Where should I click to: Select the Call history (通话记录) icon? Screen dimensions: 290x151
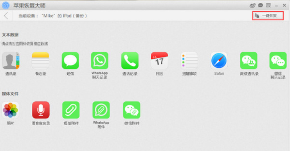(x=130, y=61)
